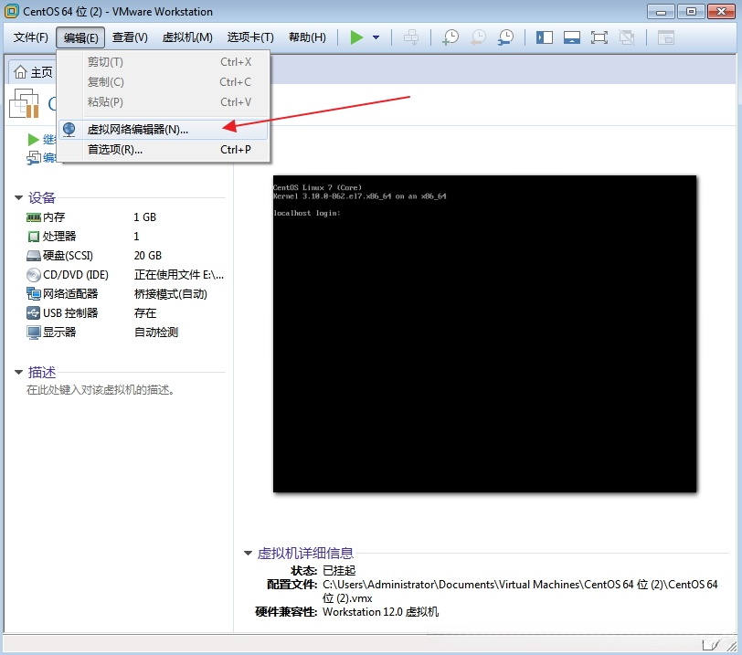Click the VM console screen thumbnail
742x655 pixels.
coord(484,333)
